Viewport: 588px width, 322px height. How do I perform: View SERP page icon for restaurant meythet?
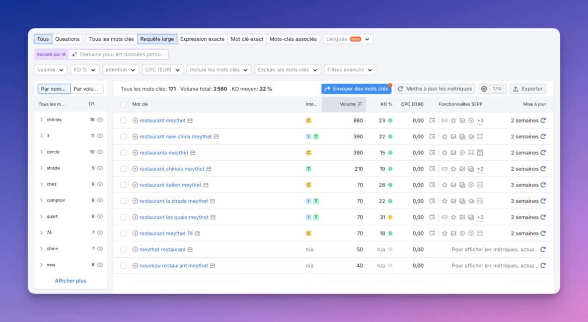point(432,121)
